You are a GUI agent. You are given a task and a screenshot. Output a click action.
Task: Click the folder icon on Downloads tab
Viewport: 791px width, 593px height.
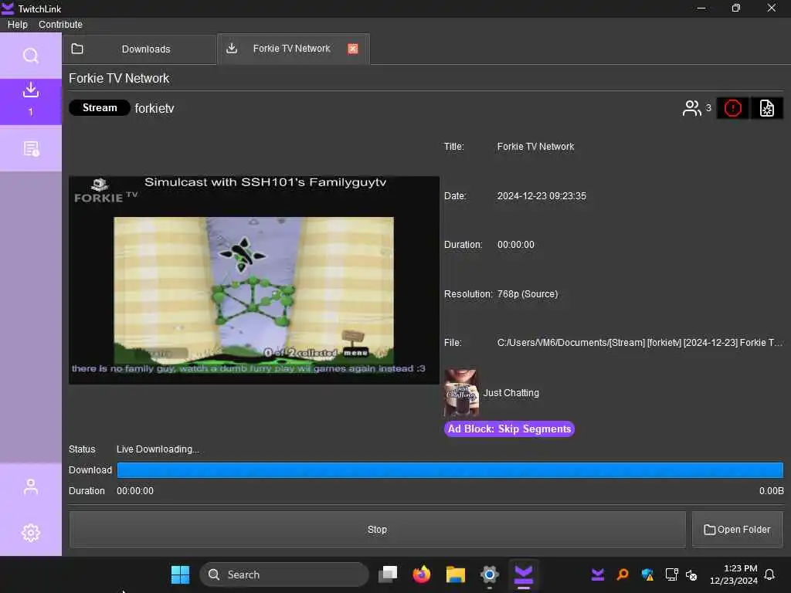click(x=77, y=49)
